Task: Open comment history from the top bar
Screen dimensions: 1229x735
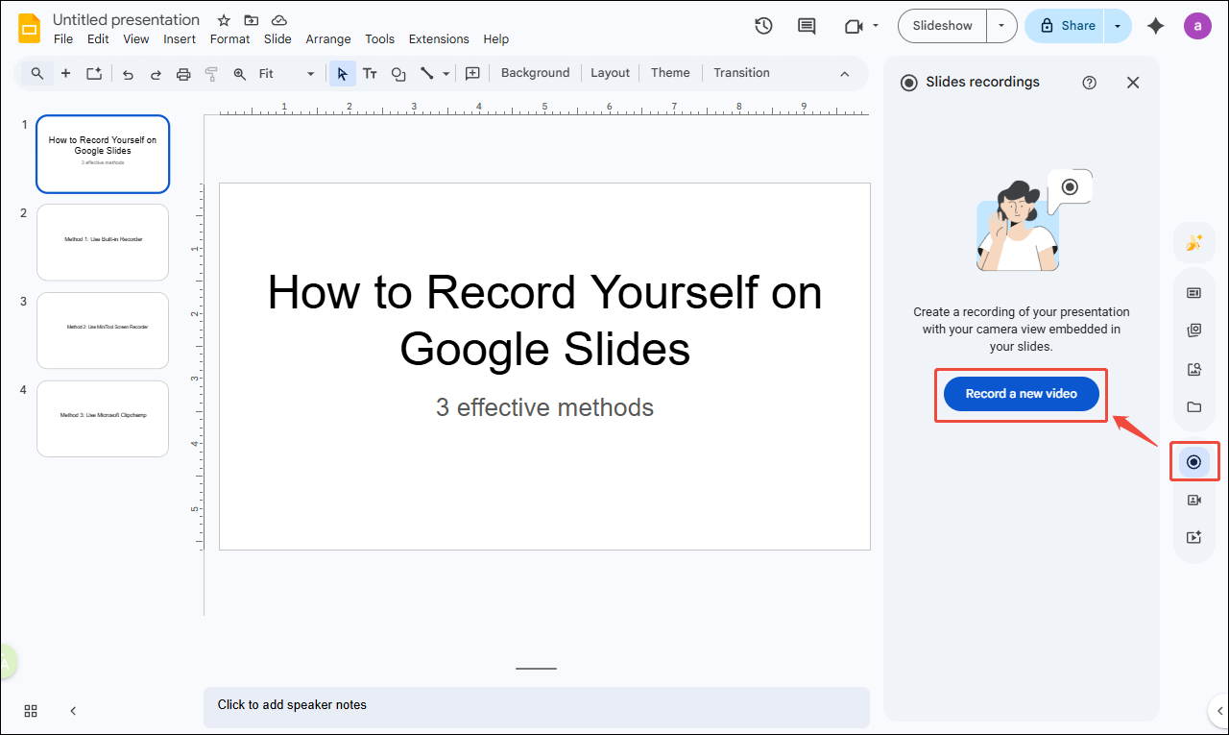Action: tap(806, 26)
